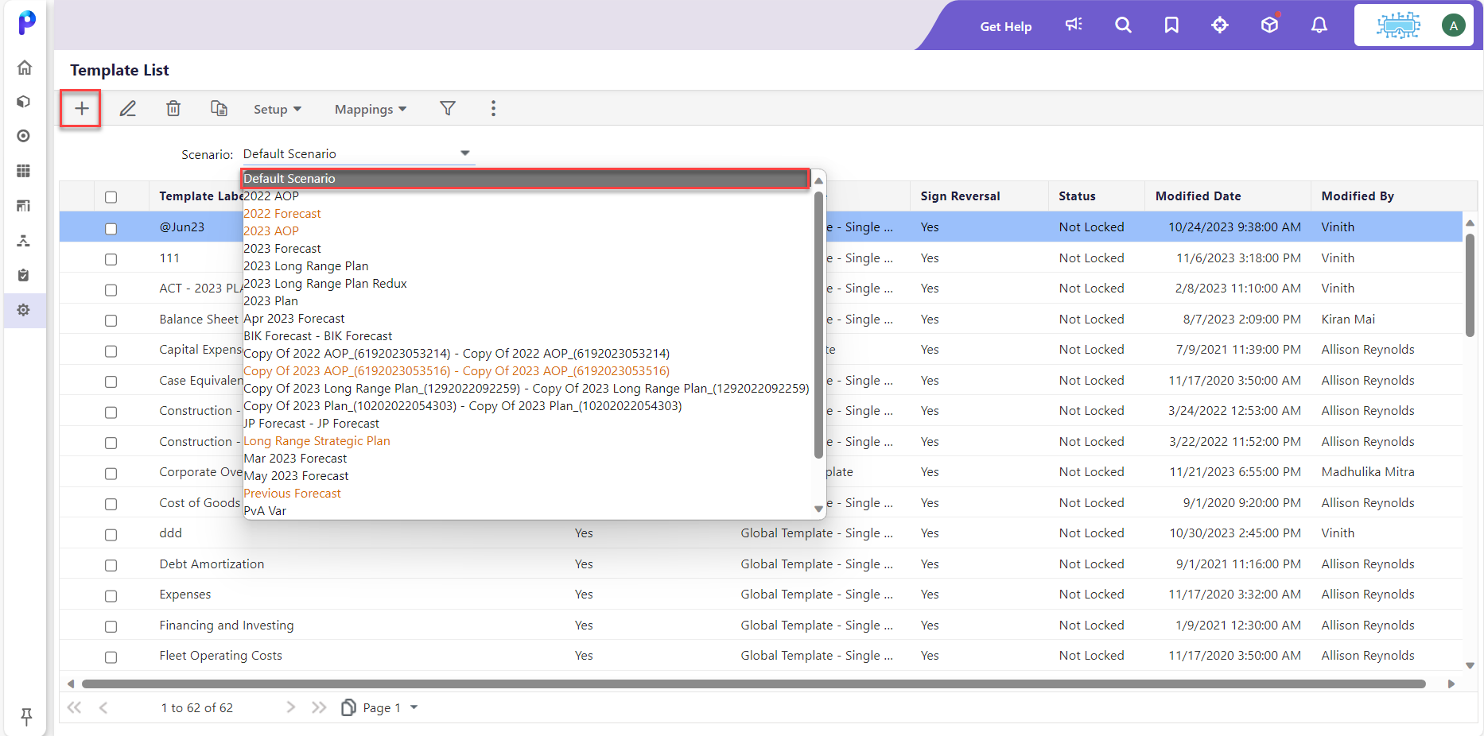
Task: Check the Balance Sheet row checkbox
Action: [111, 320]
